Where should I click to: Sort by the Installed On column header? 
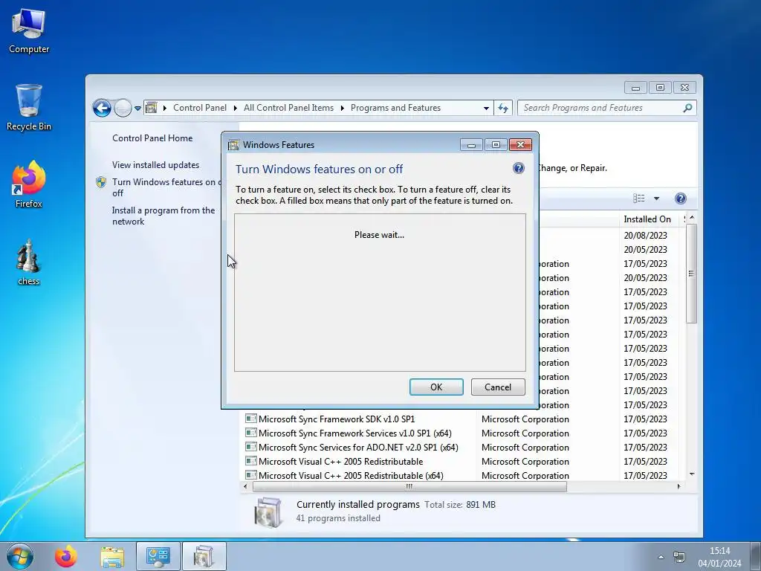pyautogui.click(x=647, y=219)
